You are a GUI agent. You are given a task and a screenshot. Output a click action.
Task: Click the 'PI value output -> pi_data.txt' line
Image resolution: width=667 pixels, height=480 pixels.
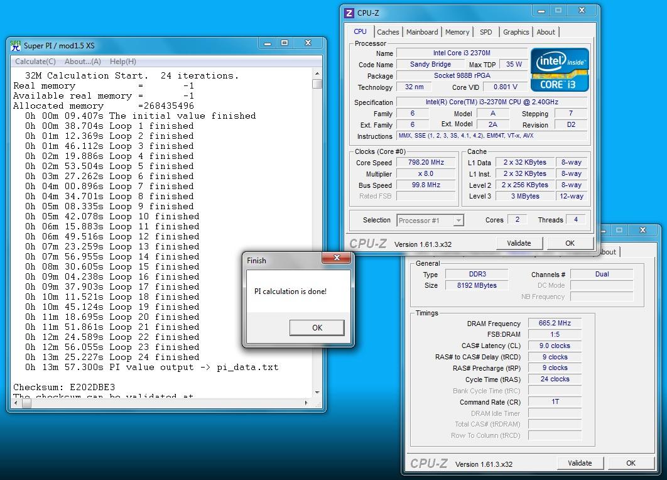click(152, 368)
